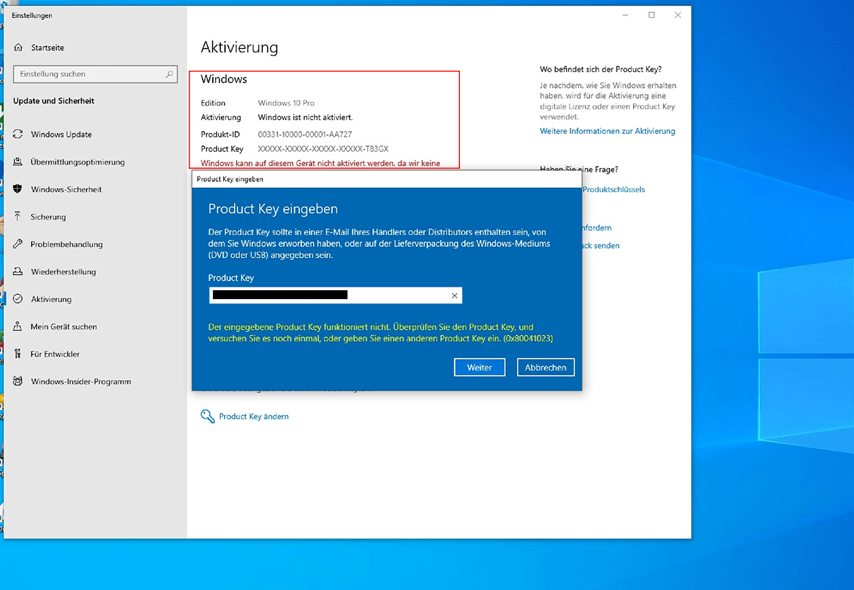Open Übermittlungsoptimierung settings

coord(78,162)
